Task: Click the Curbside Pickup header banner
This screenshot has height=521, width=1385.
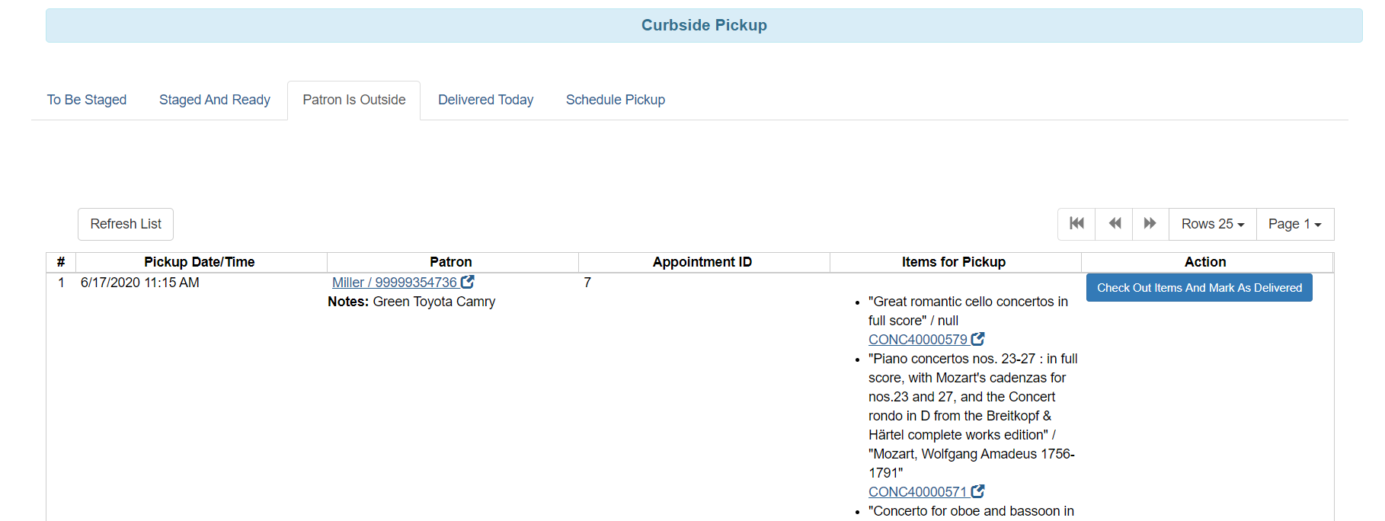Action: tap(704, 25)
